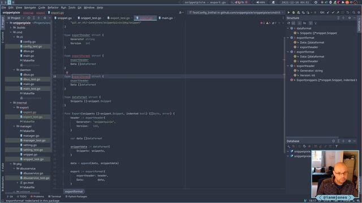Open the Git tool window
362x203 pixels.
click(x=10, y=197)
